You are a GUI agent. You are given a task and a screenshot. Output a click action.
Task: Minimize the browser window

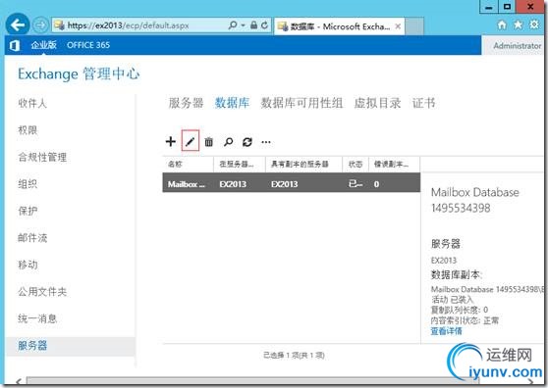tap(489, 7)
